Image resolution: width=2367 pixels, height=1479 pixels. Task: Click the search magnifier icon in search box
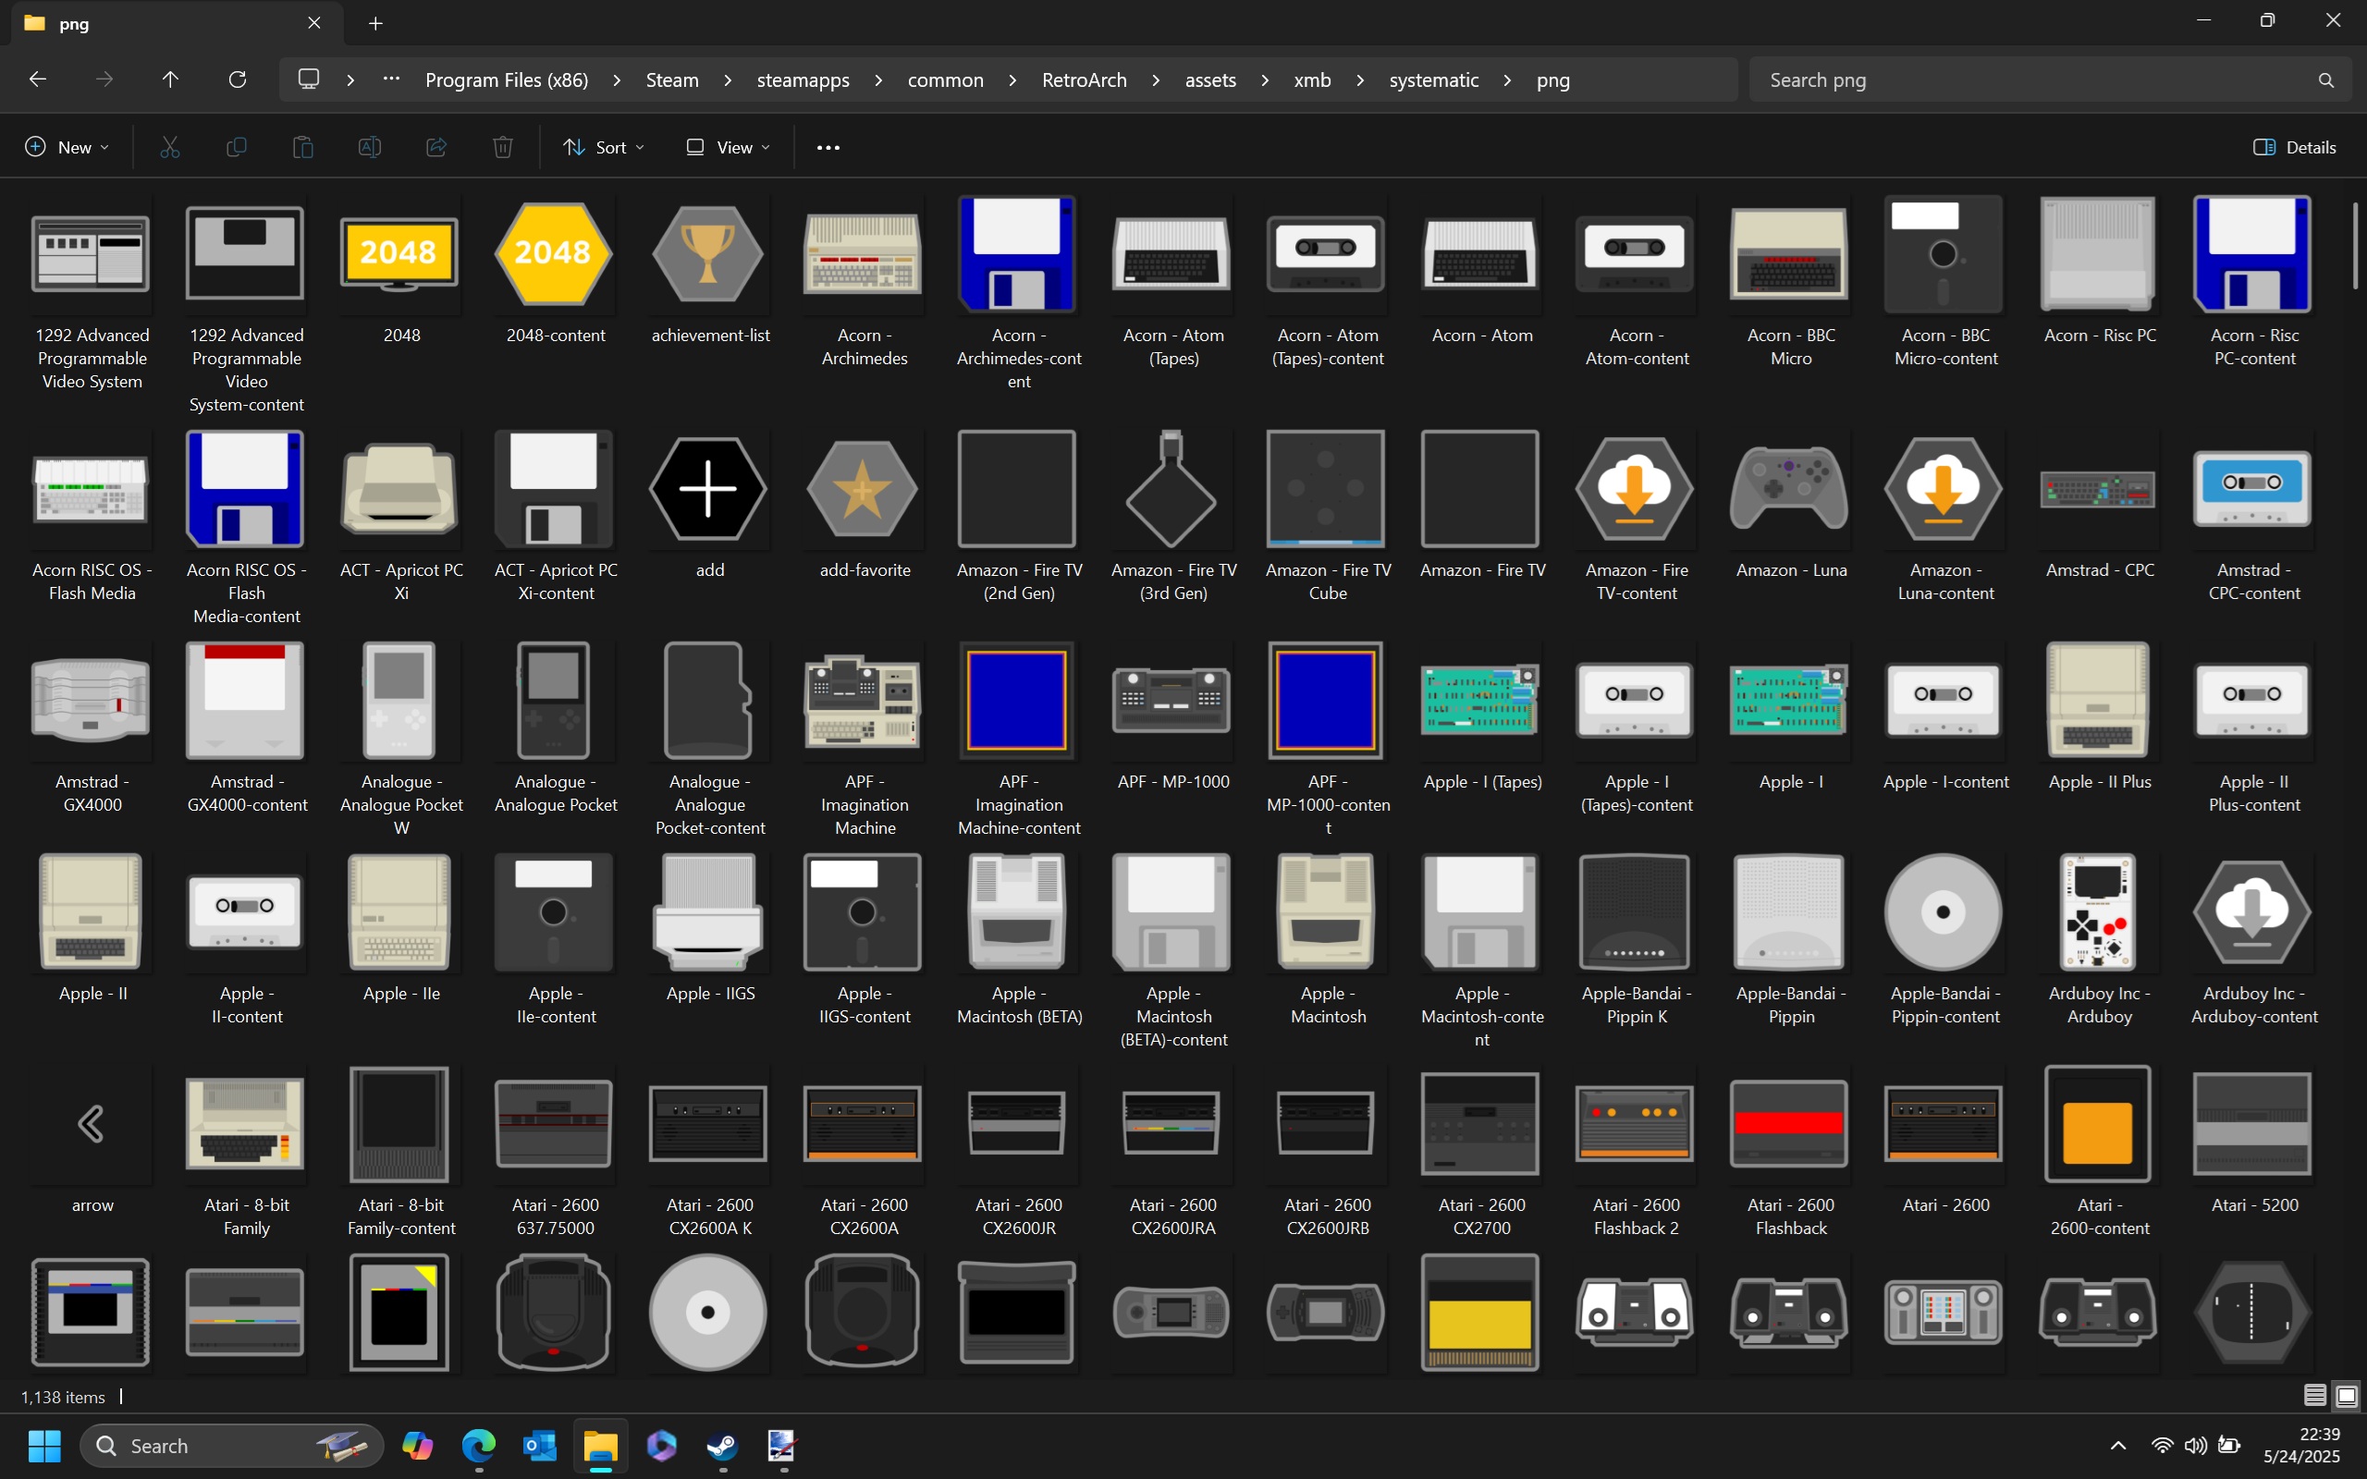(x=2326, y=80)
